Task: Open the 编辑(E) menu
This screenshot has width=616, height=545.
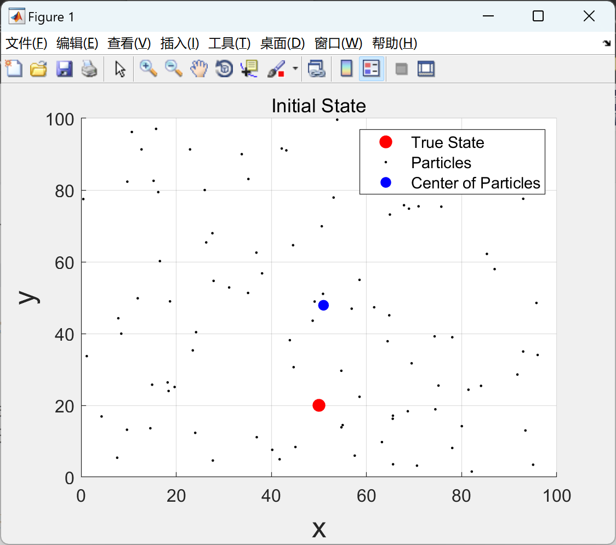Action: [x=77, y=43]
